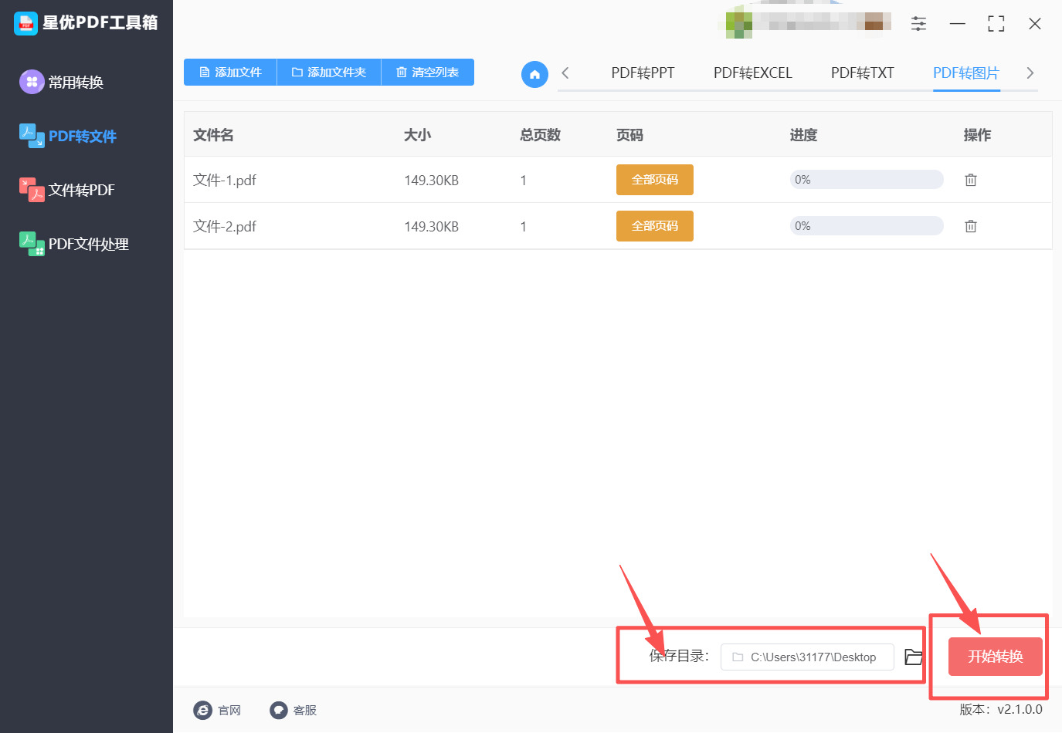Screen dimensions: 1062x733
Task: Switch to the PDF转PPT tab
Action: 643,73
